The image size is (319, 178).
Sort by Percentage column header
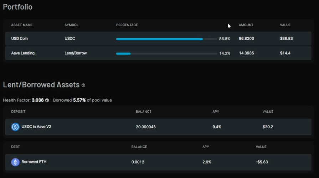click(x=127, y=25)
